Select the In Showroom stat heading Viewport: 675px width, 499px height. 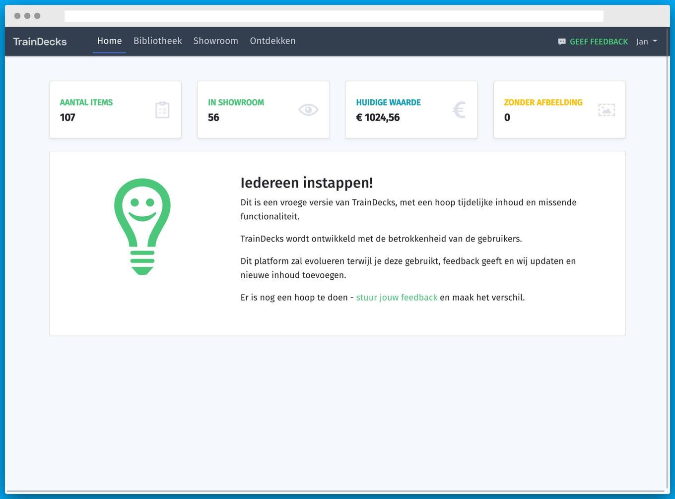click(x=236, y=102)
